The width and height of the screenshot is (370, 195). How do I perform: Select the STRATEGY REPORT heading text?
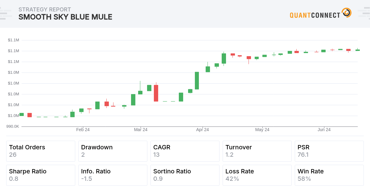[x=45, y=10]
